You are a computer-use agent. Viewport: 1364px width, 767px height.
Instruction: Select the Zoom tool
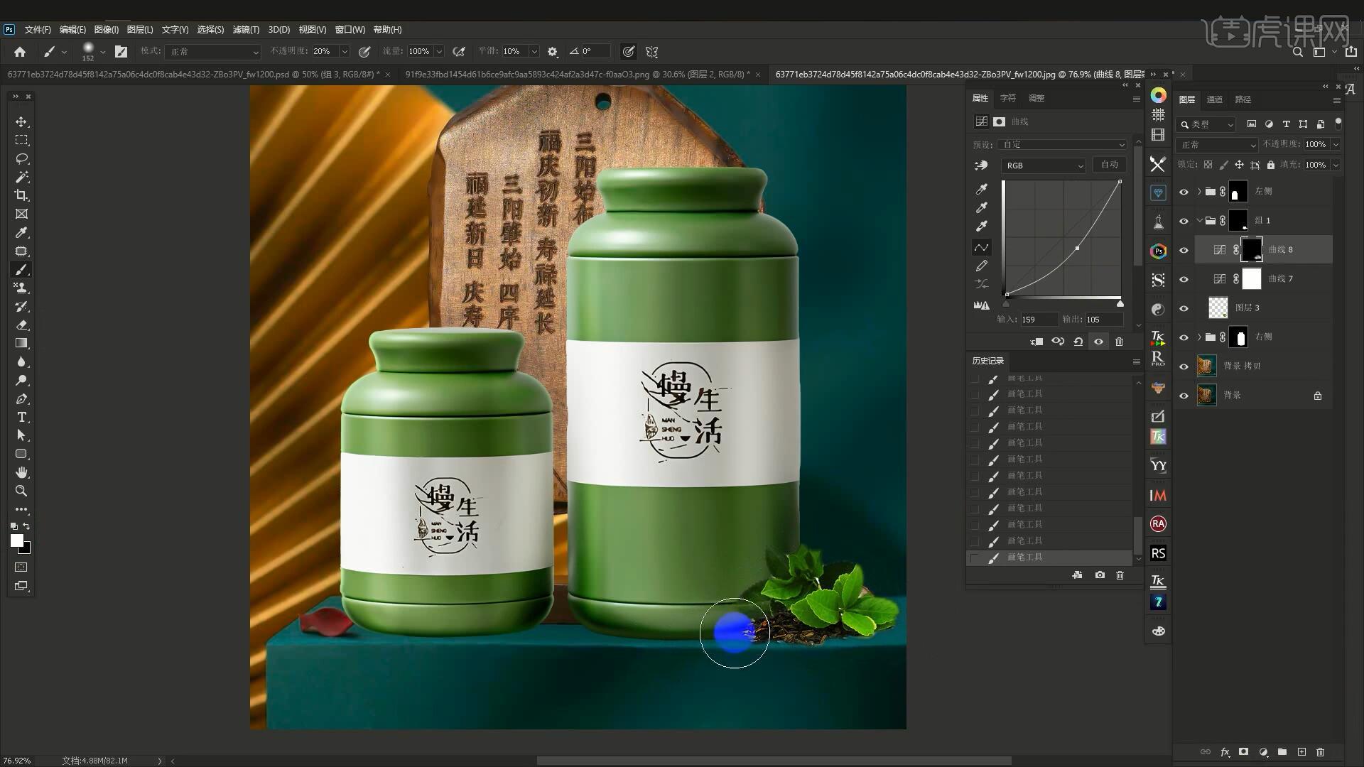(21, 491)
